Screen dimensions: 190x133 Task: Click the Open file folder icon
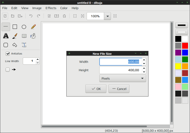click(x=13, y=16)
